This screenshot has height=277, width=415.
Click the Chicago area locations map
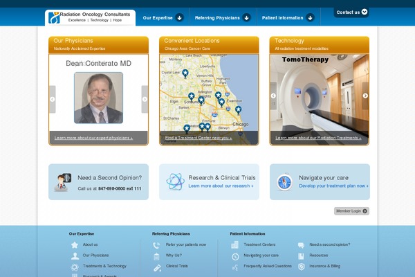209,100
